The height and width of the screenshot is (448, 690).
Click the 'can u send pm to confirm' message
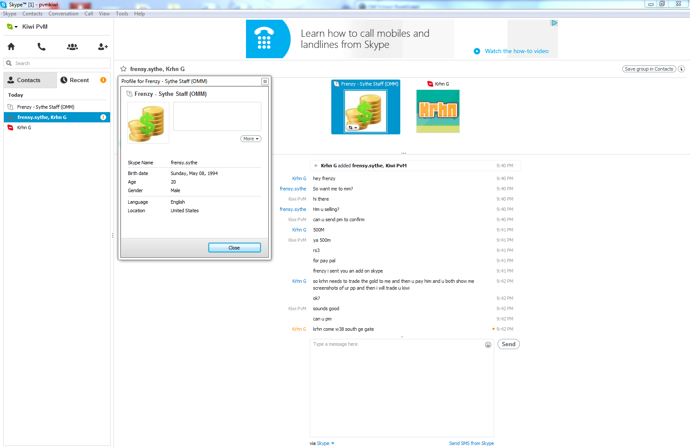[x=339, y=220]
